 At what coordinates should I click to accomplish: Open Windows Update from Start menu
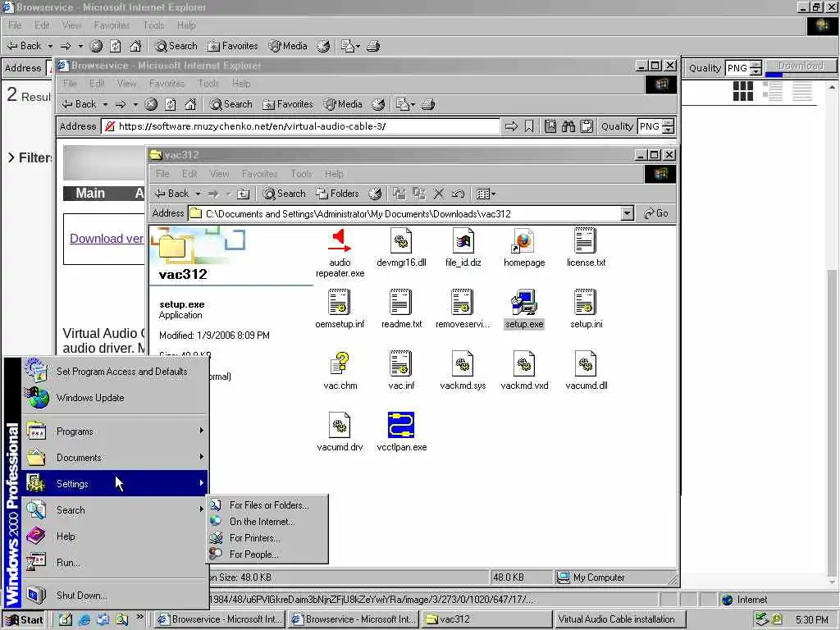pyautogui.click(x=115, y=398)
